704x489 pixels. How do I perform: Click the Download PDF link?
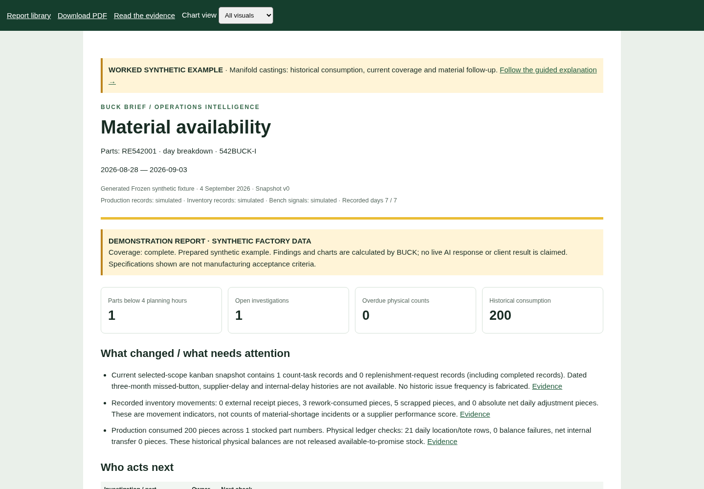82,15
